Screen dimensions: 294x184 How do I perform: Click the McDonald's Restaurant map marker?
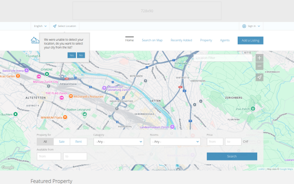pos(71,96)
